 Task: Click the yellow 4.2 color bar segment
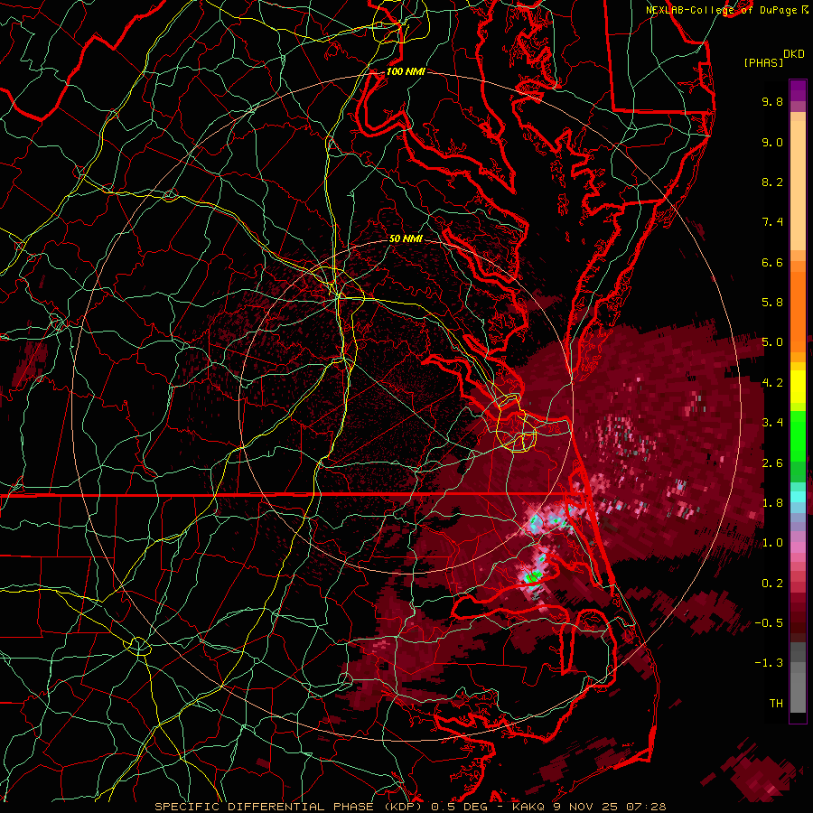click(x=798, y=387)
